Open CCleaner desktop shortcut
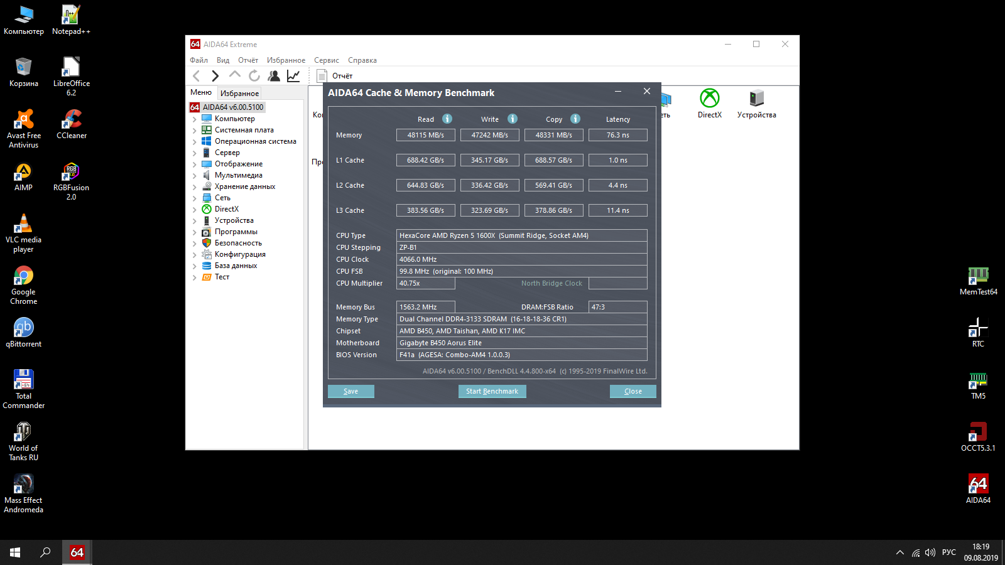This screenshot has width=1005, height=565. coord(72,124)
